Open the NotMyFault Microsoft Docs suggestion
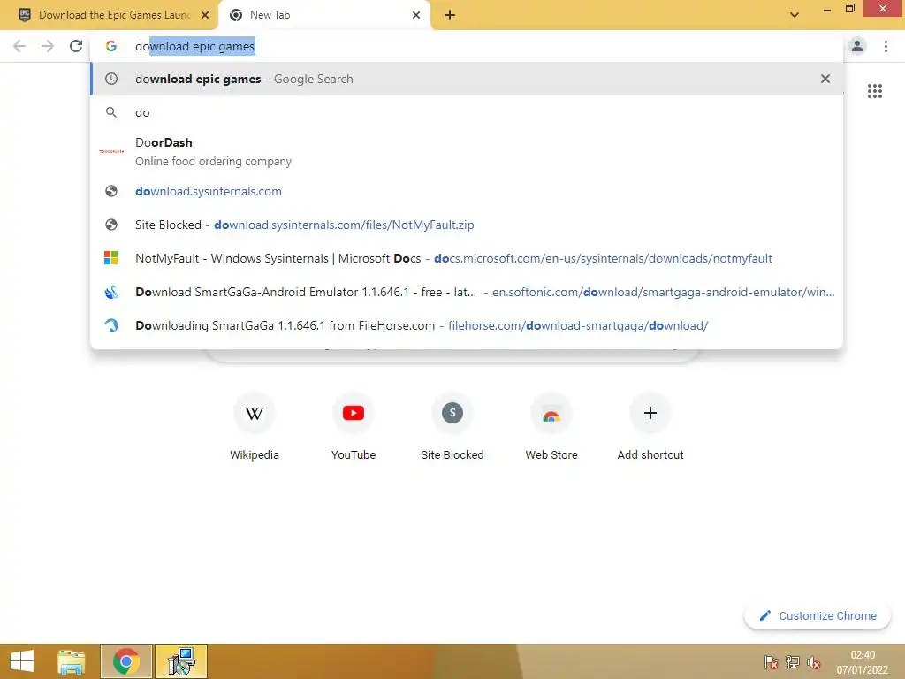Screen dimensions: 905x679 pyautogui.click(x=467, y=258)
